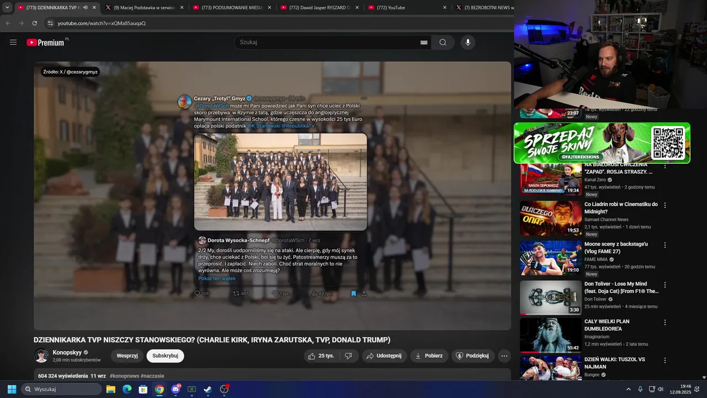Open Co Liadrin robi w Cinematiku thumbnail
Screen dimensions: 707x398
(551, 218)
